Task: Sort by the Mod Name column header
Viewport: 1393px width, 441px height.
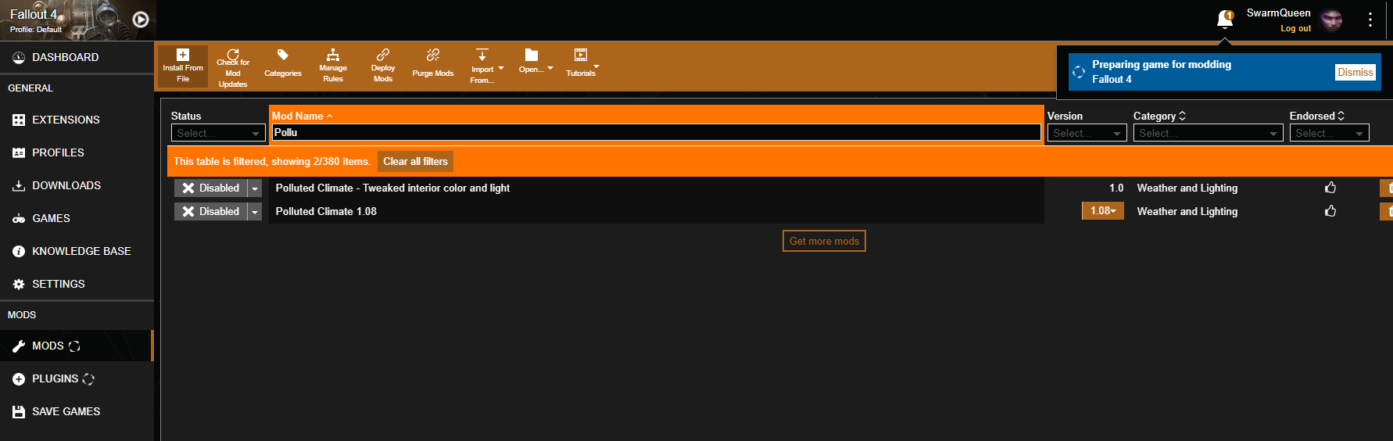Action: [302, 116]
